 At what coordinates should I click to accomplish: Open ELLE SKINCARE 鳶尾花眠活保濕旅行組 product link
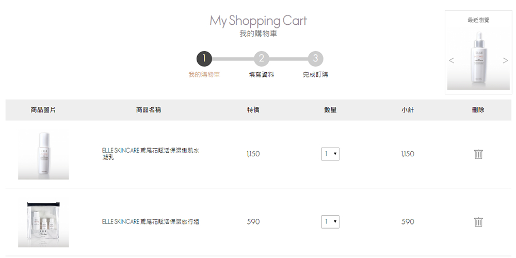point(150,222)
